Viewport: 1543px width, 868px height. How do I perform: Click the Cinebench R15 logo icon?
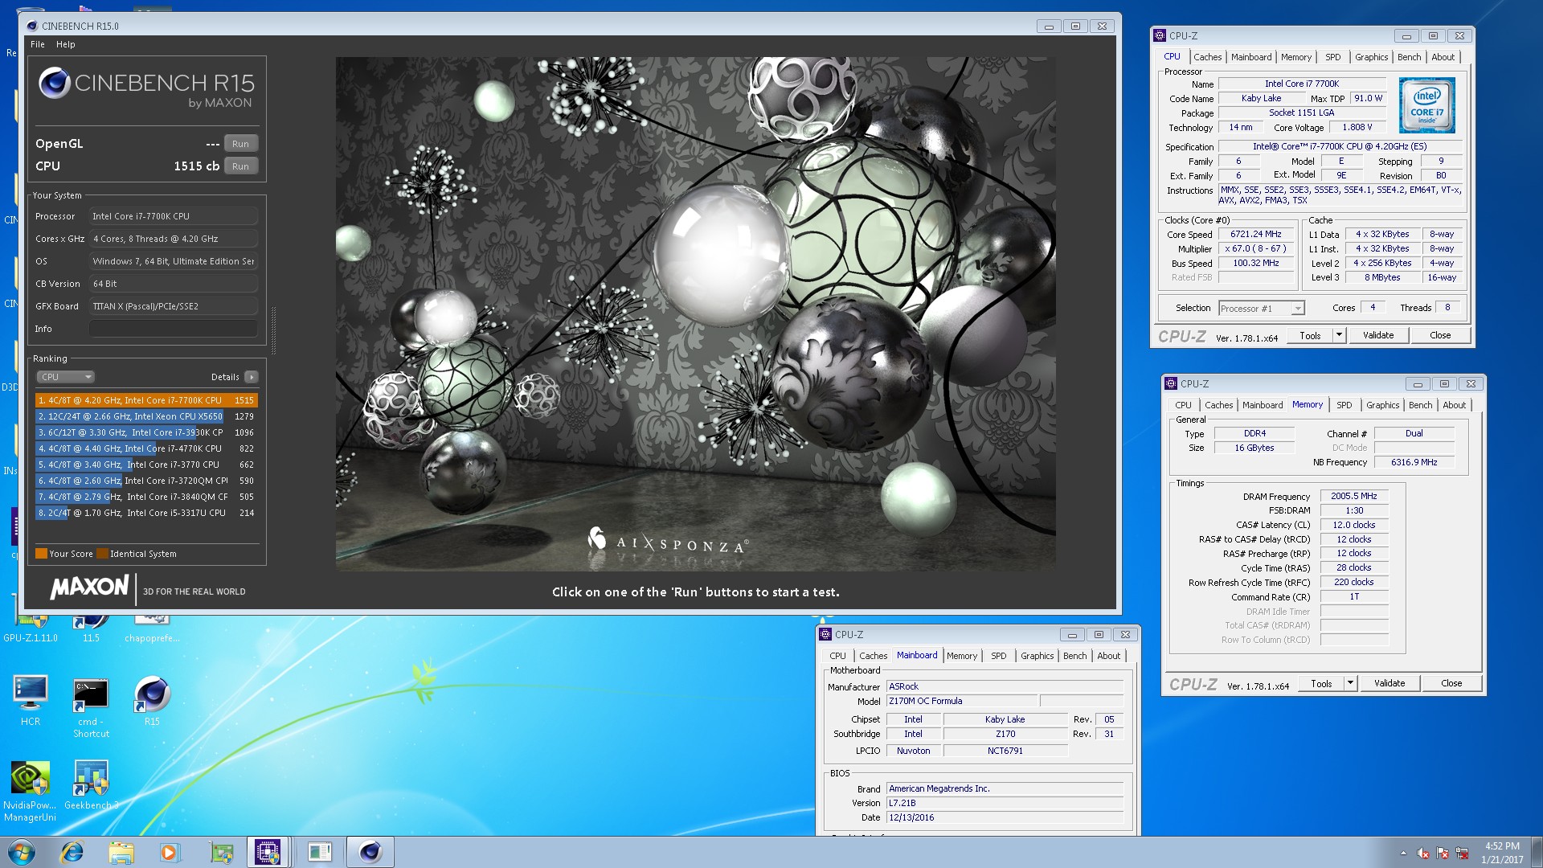click(55, 83)
